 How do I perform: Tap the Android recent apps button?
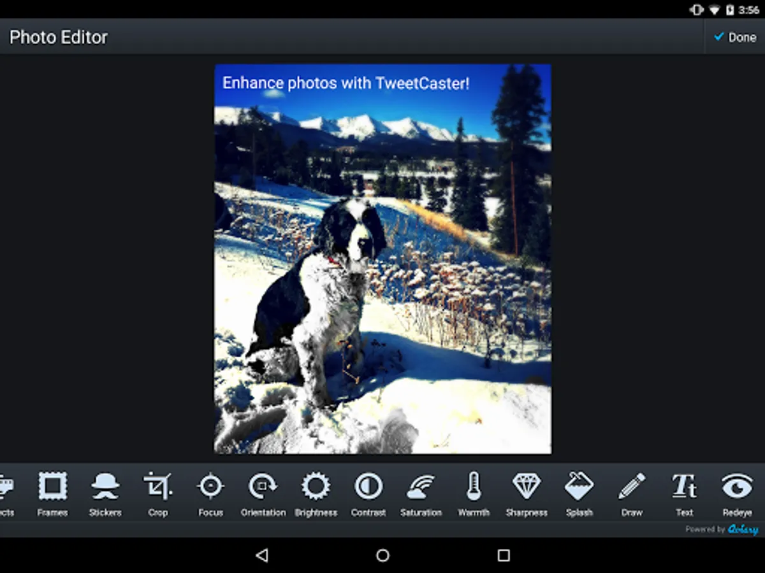[504, 555]
